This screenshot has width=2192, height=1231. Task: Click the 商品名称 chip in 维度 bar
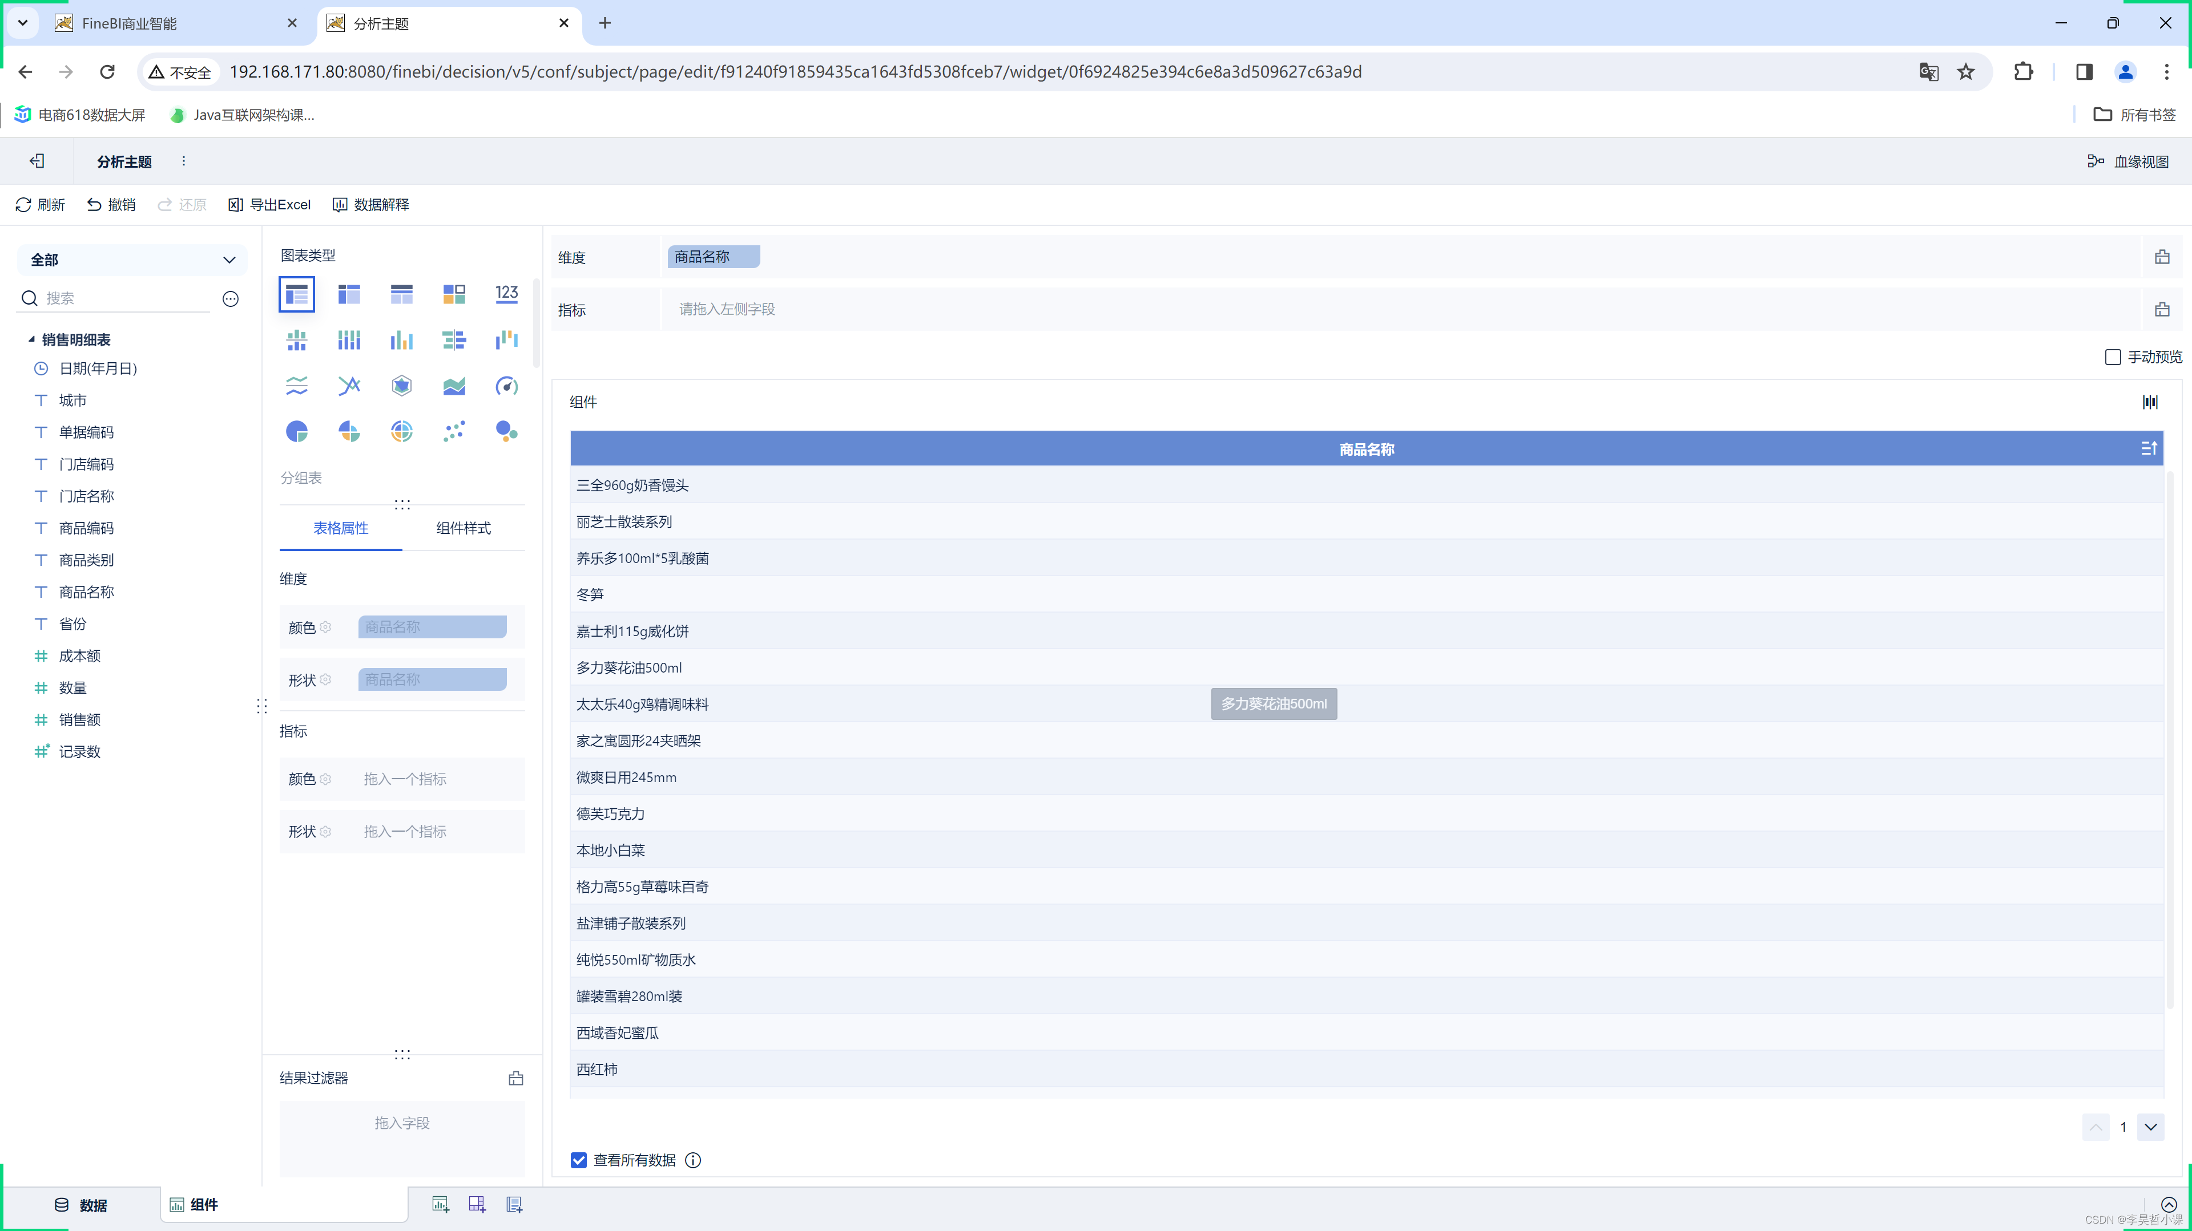[713, 257]
